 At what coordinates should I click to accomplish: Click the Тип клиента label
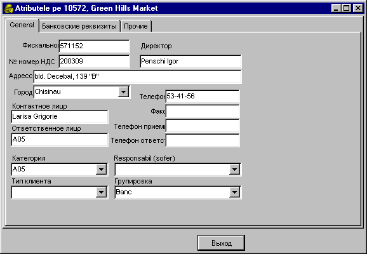point(32,181)
